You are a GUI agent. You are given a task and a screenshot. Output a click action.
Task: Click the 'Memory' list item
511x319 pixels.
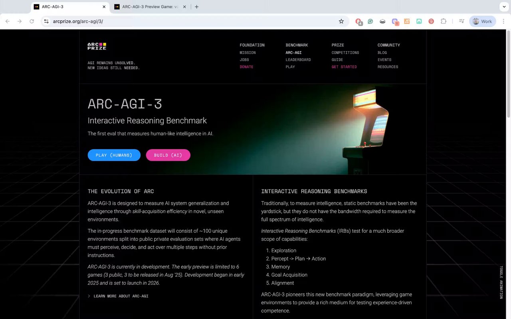[280, 267]
